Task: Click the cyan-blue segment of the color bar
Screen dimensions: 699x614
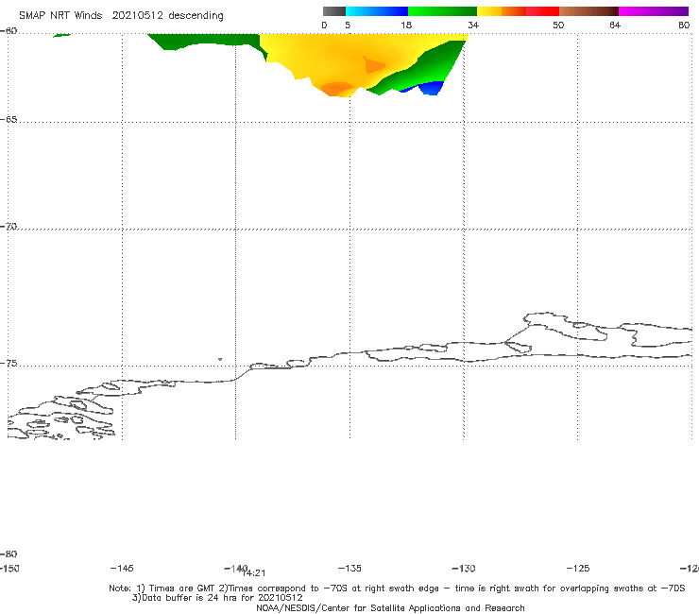Action: coord(377,11)
